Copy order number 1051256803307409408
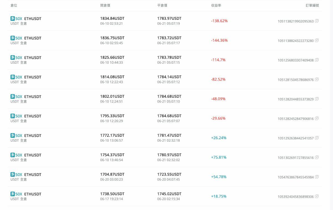This screenshot has width=333, height=210. click(x=317, y=60)
